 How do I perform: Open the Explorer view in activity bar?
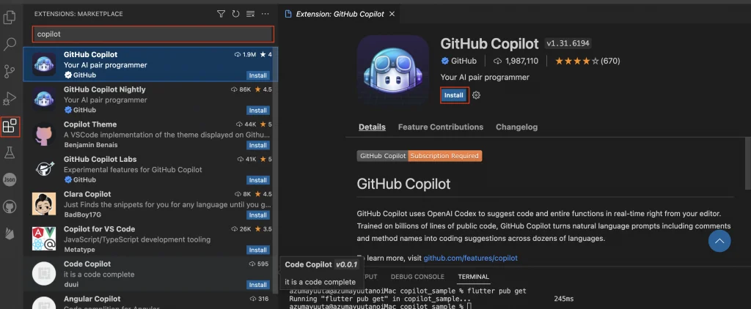pyautogui.click(x=10, y=17)
